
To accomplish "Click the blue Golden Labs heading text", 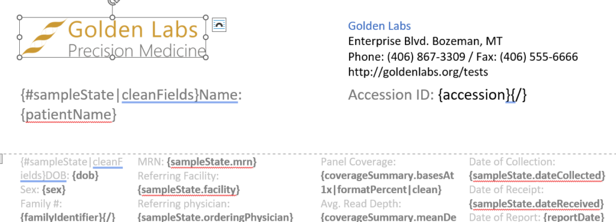I will pos(379,26).
